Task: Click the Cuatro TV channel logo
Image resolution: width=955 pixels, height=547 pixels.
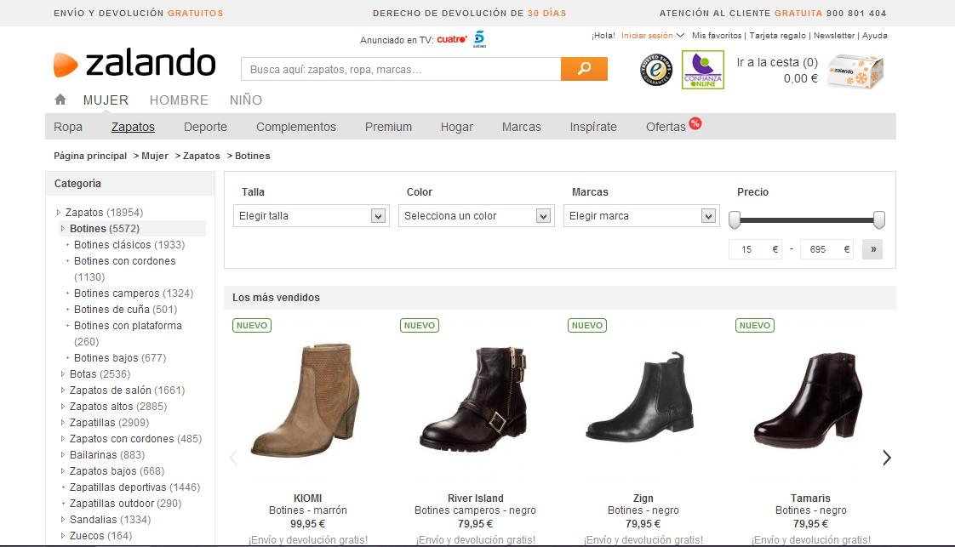Action: pyautogui.click(x=451, y=40)
